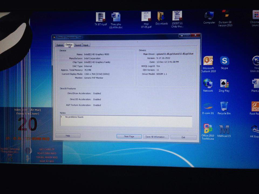Launch the Zing Play shortcut

pyautogui.click(x=224, y=86)
